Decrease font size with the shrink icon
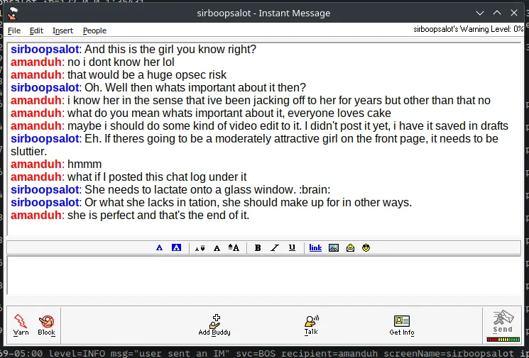The height and width of the screenshot is (358, 529). coord(200,248)
